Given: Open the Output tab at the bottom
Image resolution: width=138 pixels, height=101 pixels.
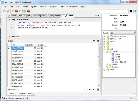Looking at the screenshot, I should pos(22,94).
